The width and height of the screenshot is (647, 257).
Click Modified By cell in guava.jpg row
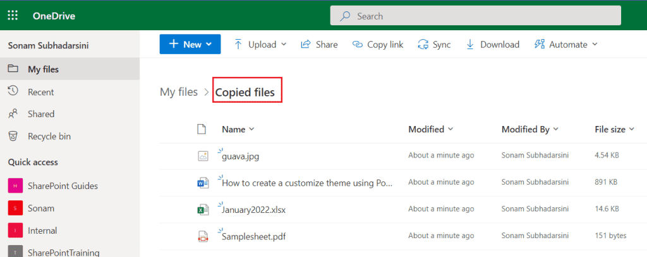(535, 156)
